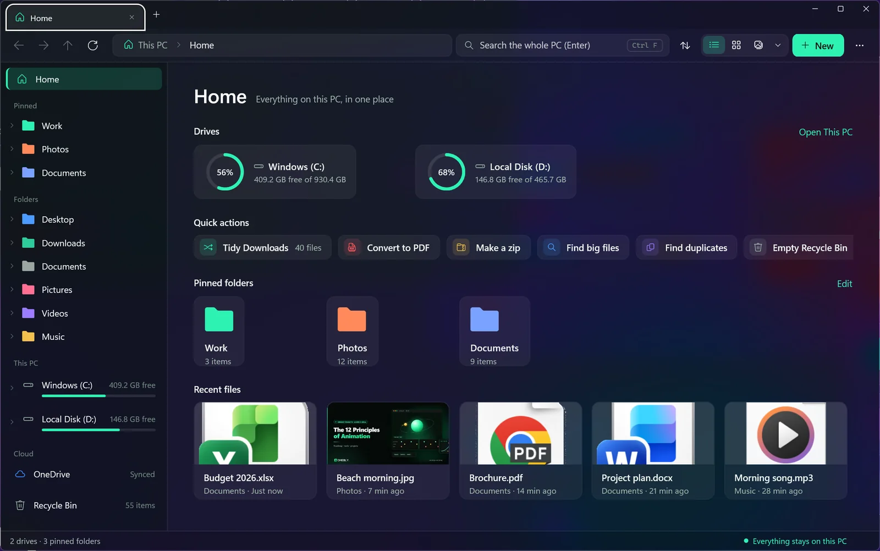Click Empty Recycle Bin action
The image size is (880, 551).
(x=799, y=247)
